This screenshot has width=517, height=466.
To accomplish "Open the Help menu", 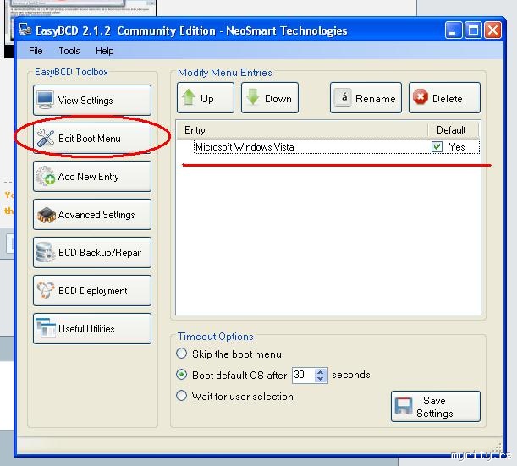I will point(105,51).
